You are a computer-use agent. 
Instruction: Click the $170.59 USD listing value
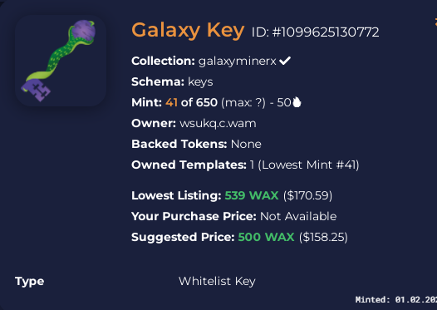(307, 195)
